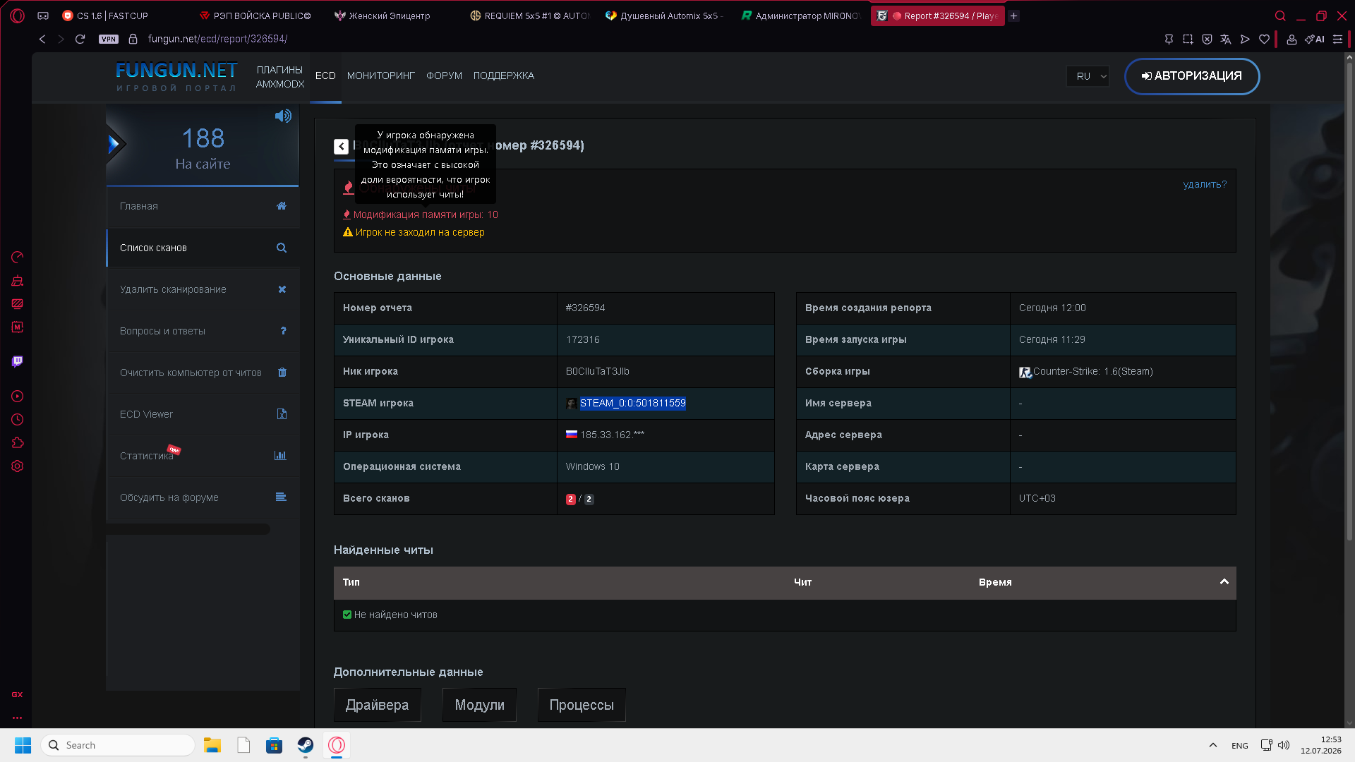This screenshot has height=762, width=1355.
Task: Go back with report back arrow
Action: [341, 146]
